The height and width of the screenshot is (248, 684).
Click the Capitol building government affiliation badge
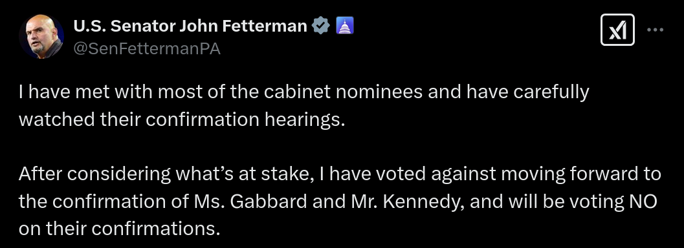pos(345,26)
